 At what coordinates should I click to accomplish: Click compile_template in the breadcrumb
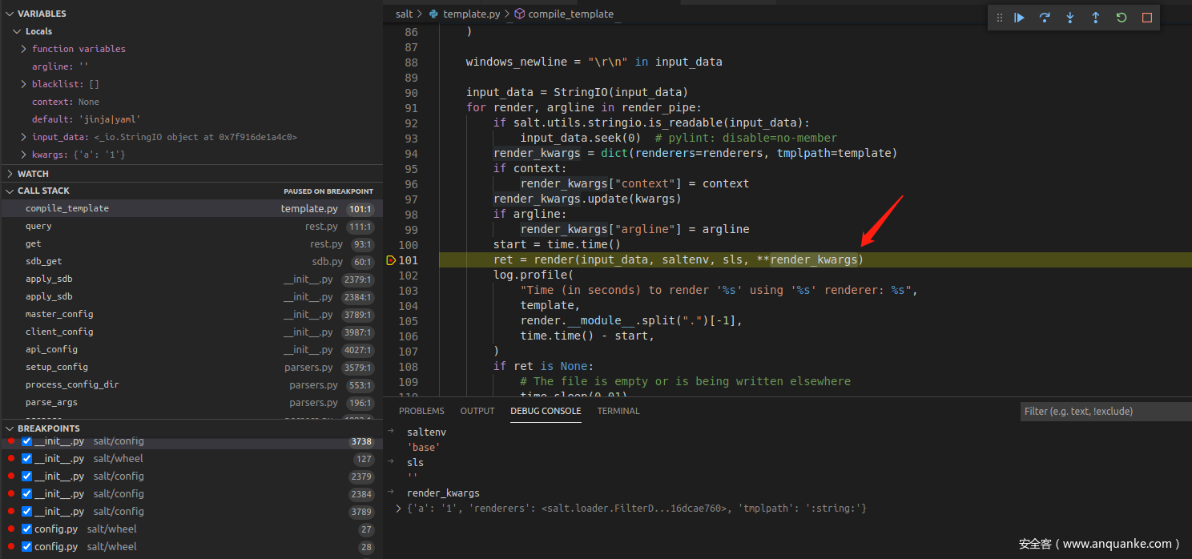click(x=570, y=14)
